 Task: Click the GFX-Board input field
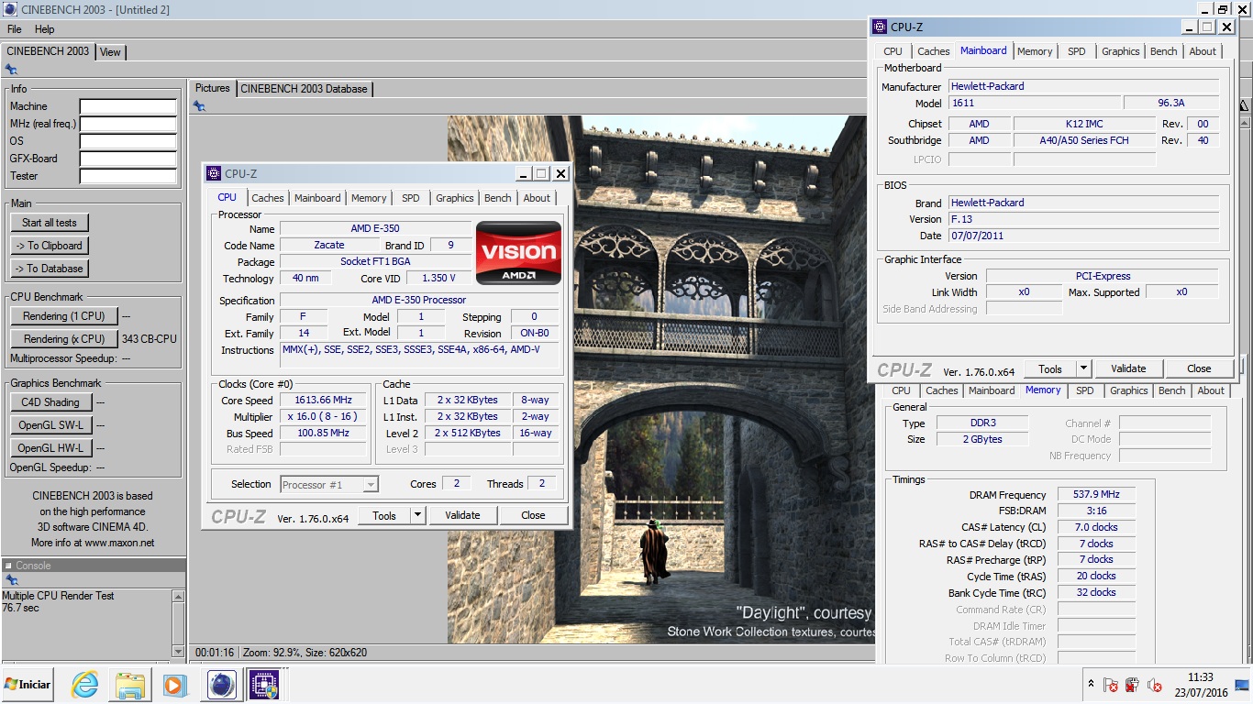coord(128,159)
